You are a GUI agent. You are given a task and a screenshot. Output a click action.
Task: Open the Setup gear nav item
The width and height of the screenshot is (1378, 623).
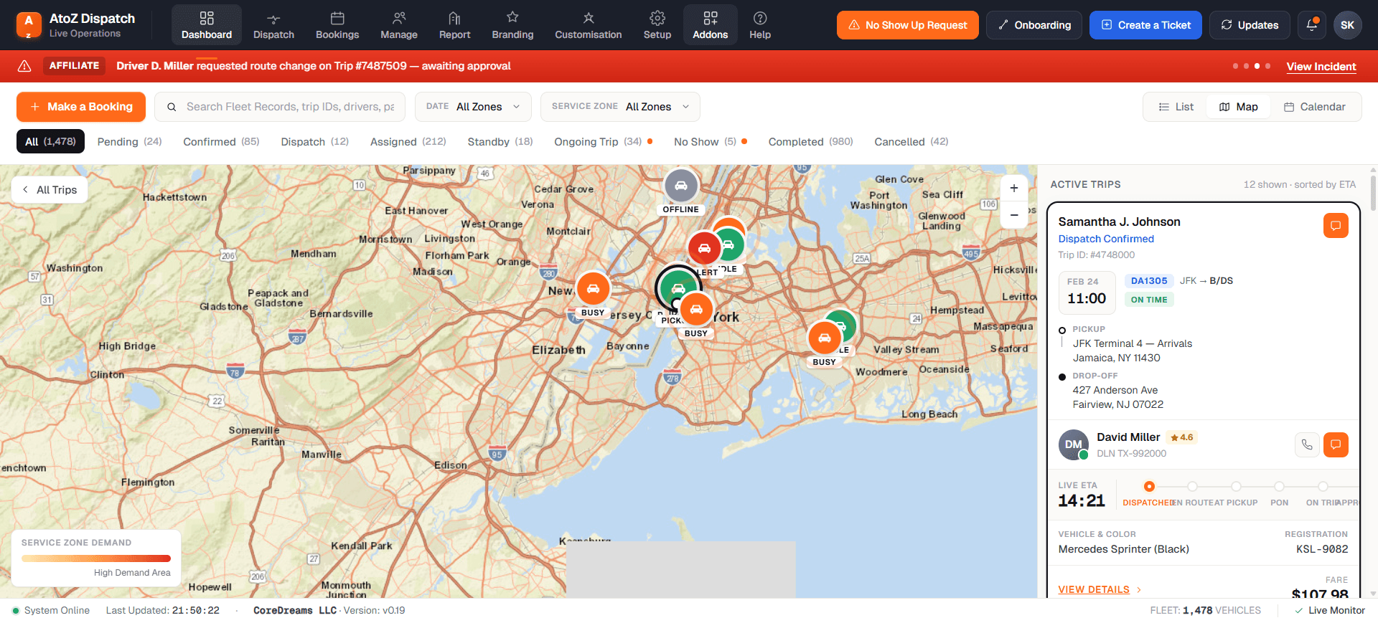657,25
